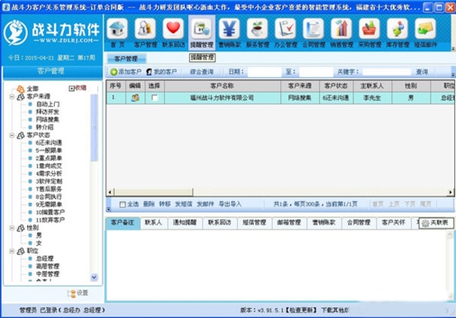Click the end date field after 至
The image size is (456, 318).
pyautogui.click(x=316, y=72)
